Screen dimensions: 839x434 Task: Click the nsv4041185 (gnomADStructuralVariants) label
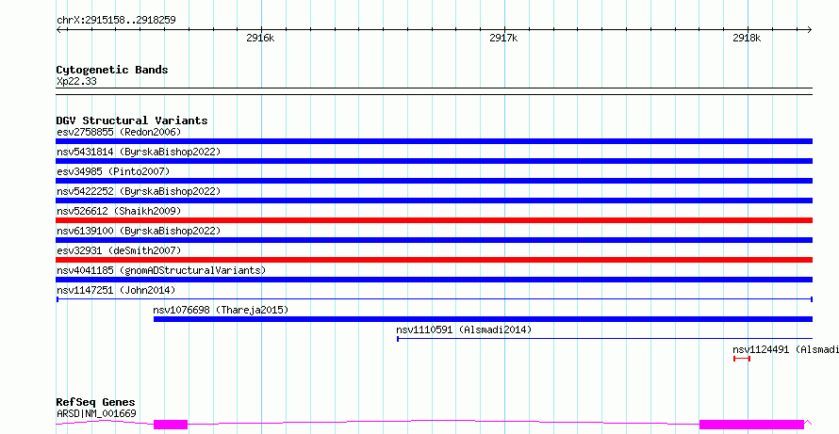(161, 270)
